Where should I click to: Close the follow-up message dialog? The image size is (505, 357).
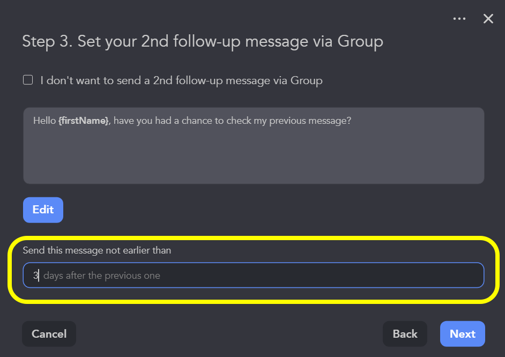[x=488, y=19]
